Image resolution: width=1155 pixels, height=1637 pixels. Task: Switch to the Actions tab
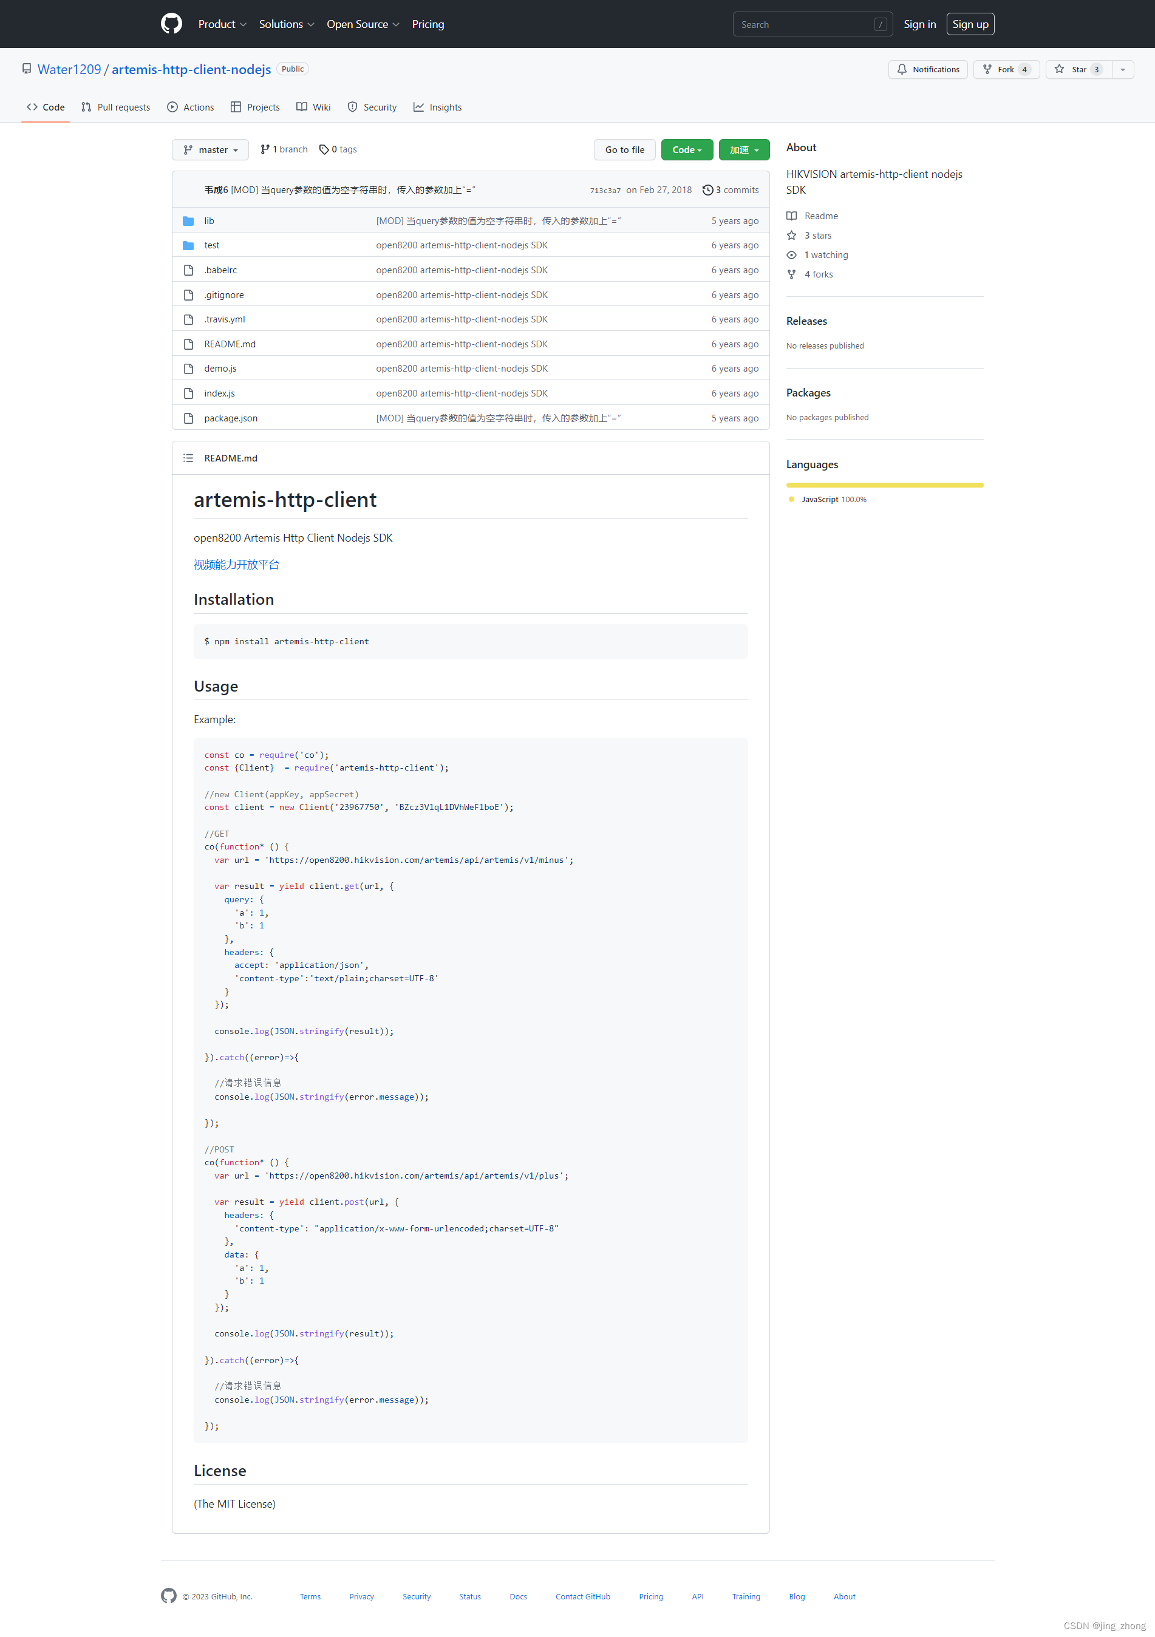pos(190,107)
